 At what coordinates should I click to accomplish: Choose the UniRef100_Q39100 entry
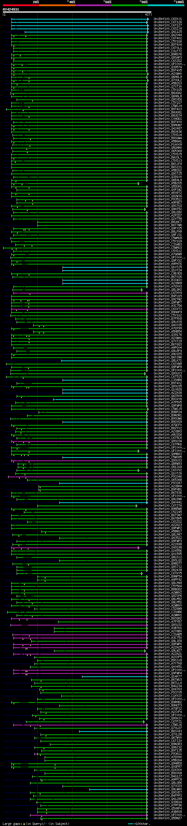tap(167, 177)
